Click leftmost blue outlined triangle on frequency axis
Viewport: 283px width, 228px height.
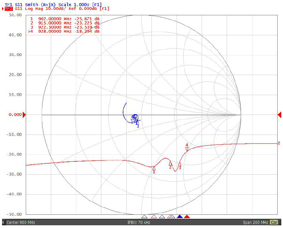[x=144, y=216]
